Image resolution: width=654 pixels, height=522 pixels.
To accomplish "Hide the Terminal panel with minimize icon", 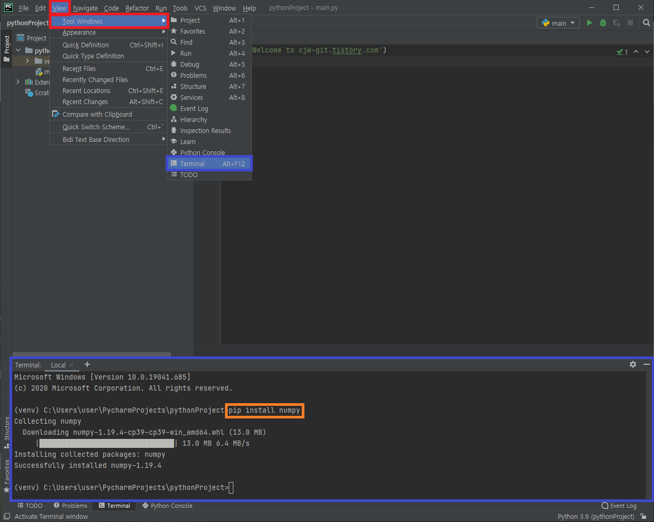I will [647, 364].
